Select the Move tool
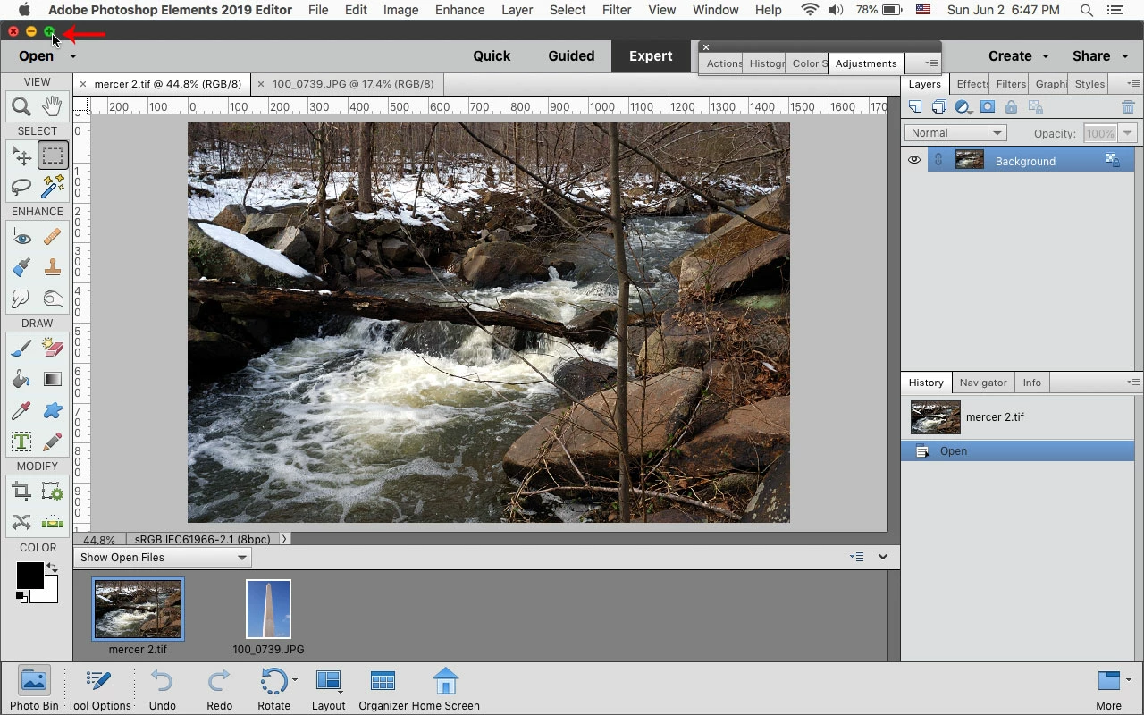 click(21, 156)
